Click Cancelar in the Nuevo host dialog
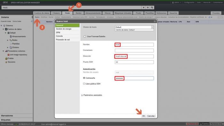This screenshot has width=224, height=126. point(151,116)
